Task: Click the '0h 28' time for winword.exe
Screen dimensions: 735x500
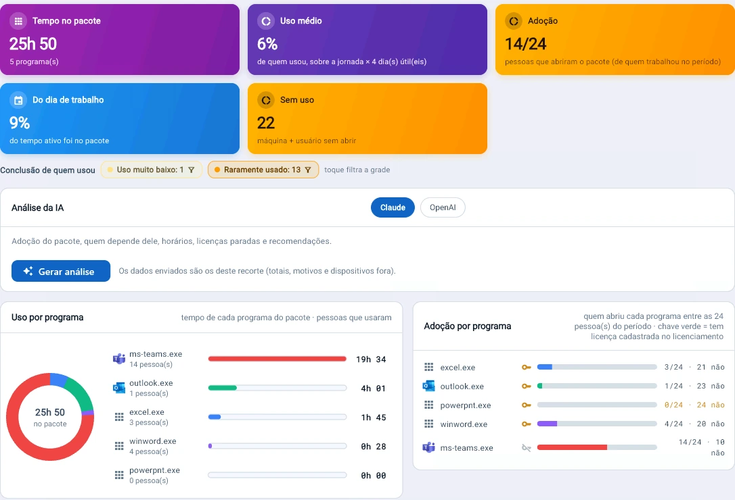Action: pyautogui.click(x=374, y=447)
